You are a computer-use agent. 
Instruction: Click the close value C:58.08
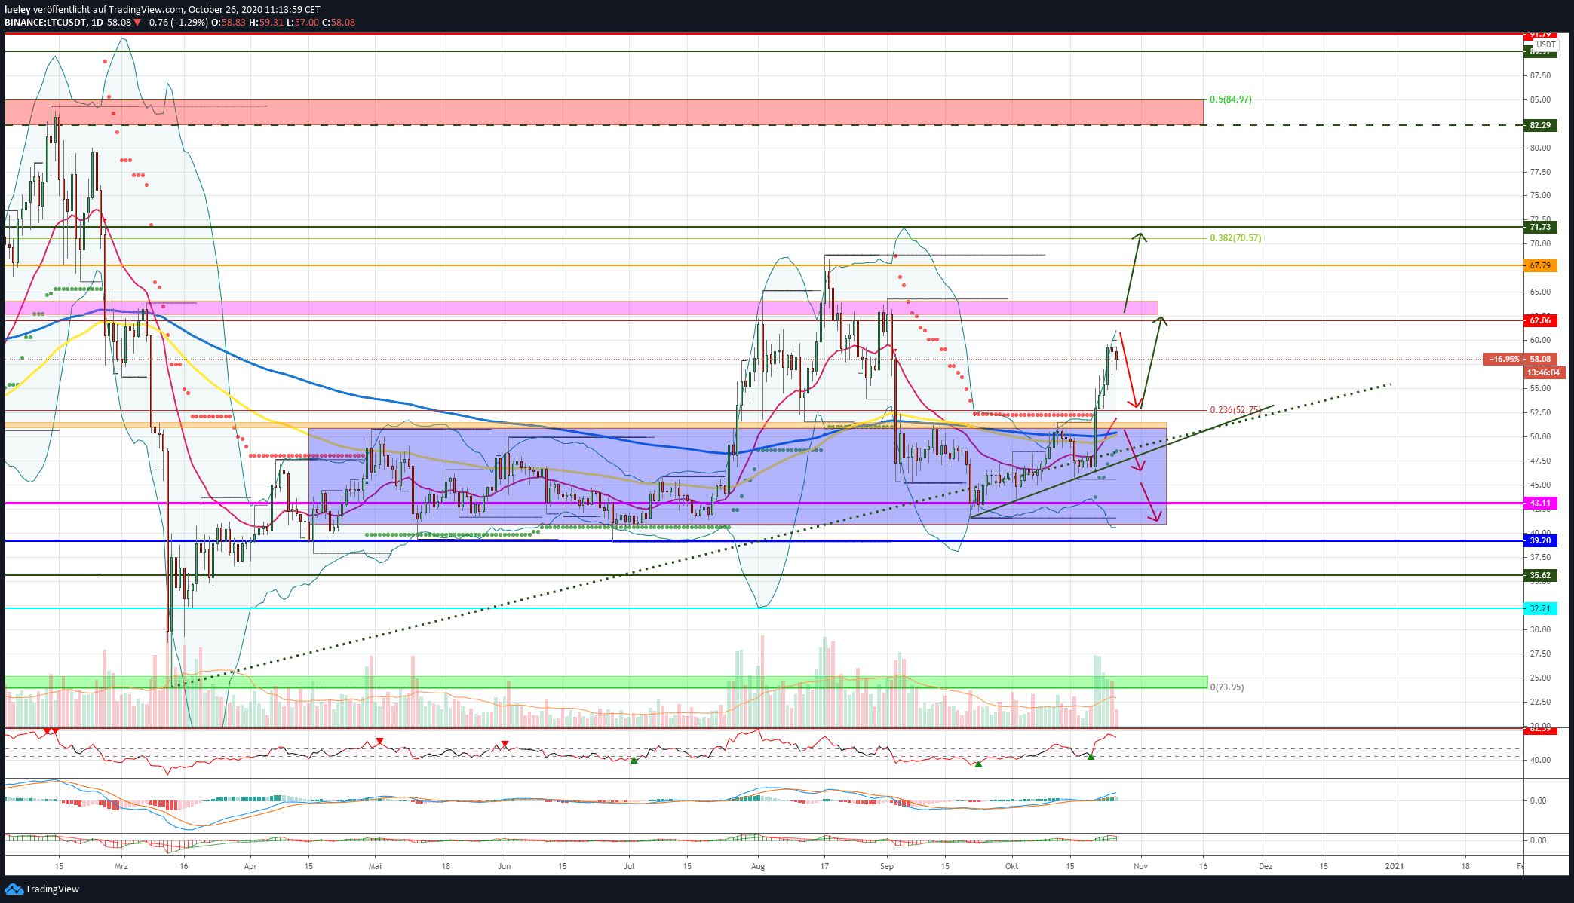point(339,23)
